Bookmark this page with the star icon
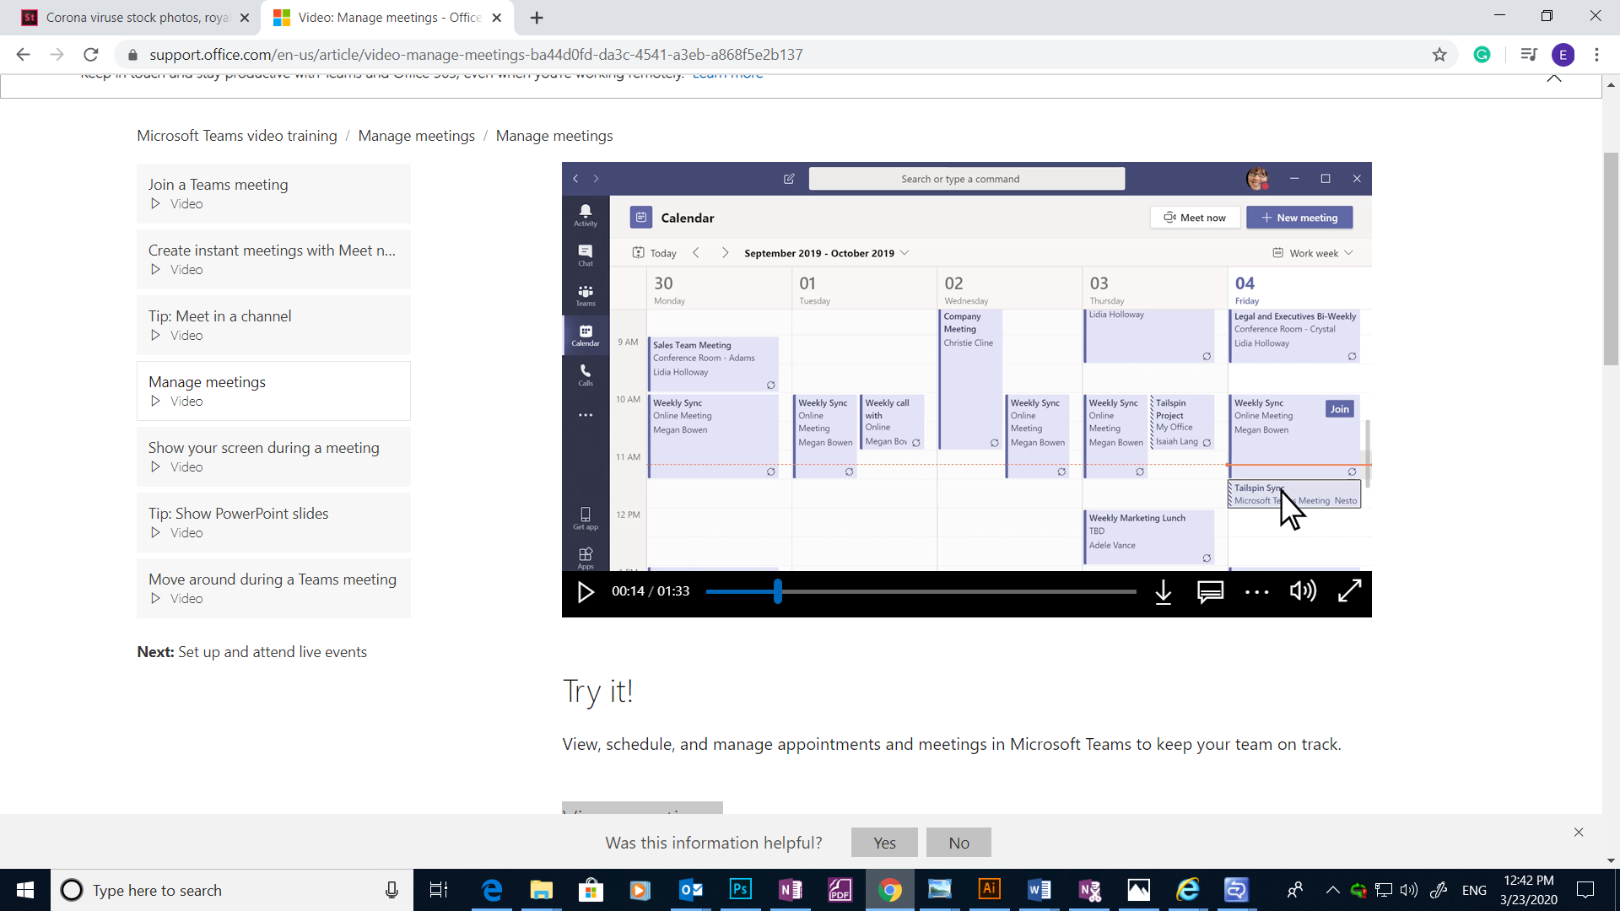 point(1439,55)
